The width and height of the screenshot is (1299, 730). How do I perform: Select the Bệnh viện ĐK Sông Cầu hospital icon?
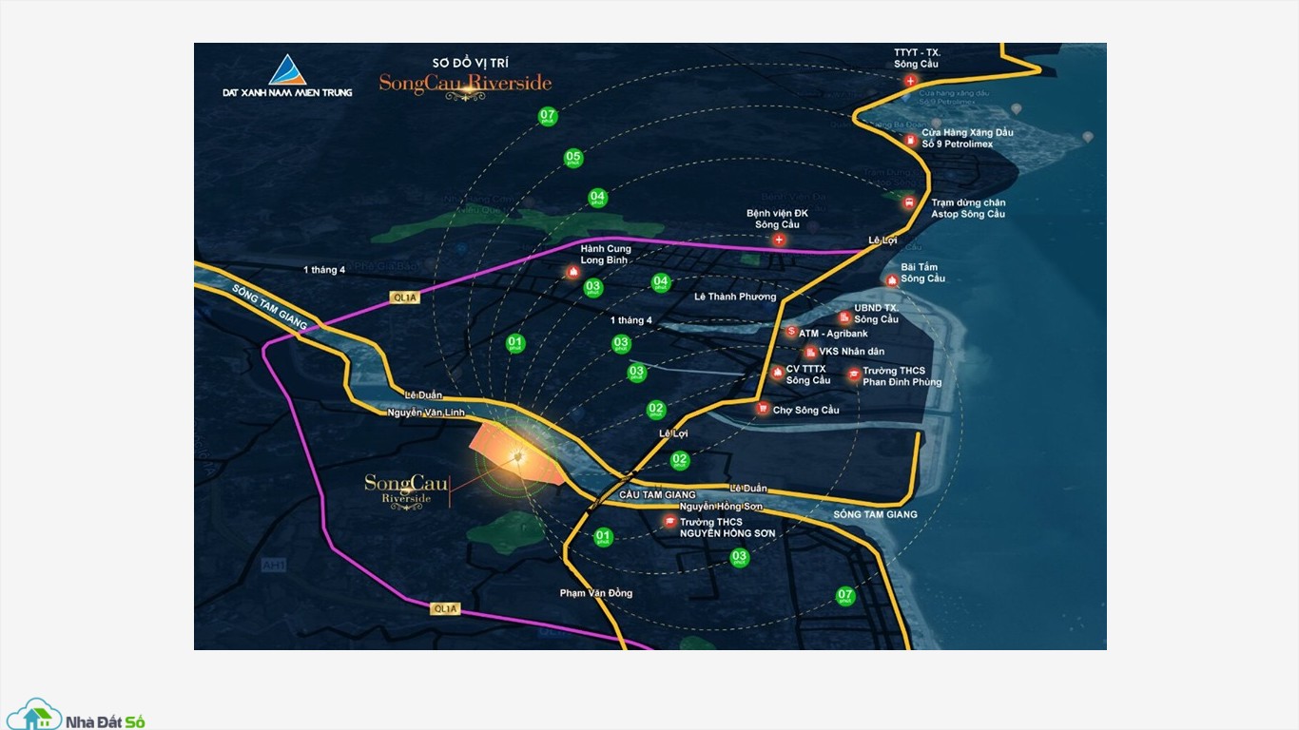point(780,240)
